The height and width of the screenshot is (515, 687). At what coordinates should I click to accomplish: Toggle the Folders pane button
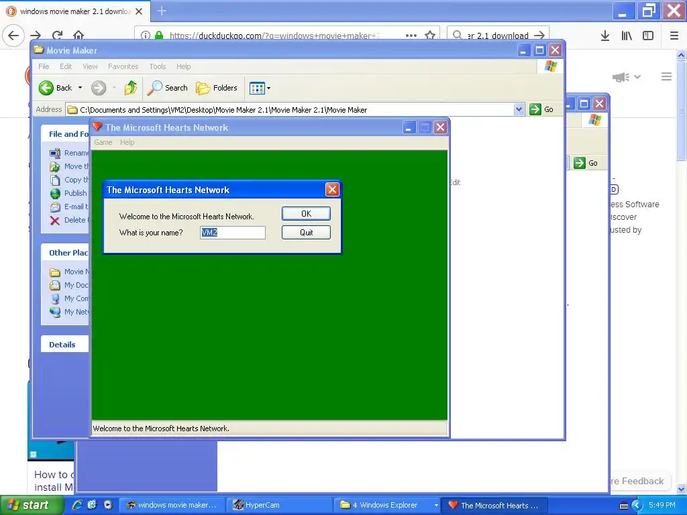tap(217, 88)
